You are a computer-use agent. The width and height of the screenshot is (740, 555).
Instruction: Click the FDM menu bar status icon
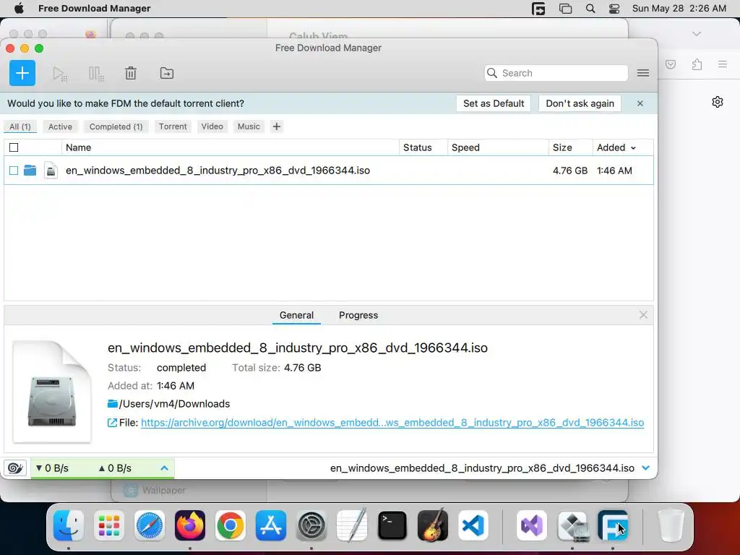point(538,9)
